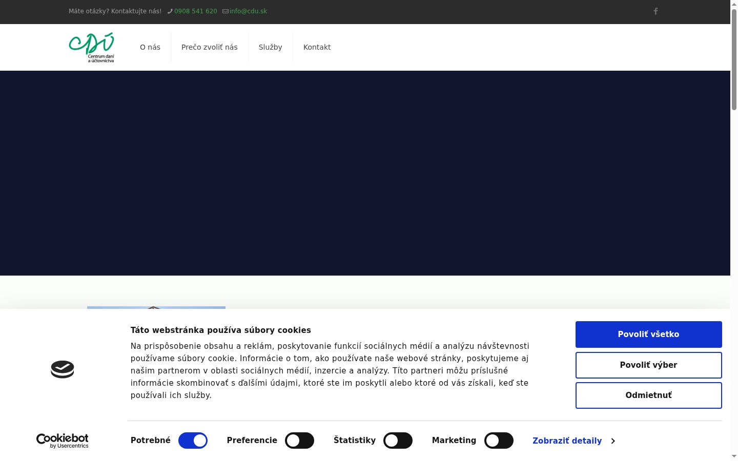Click the 'Máte otázky? Kontaktujte nás!' text

(x=115, y=11)
